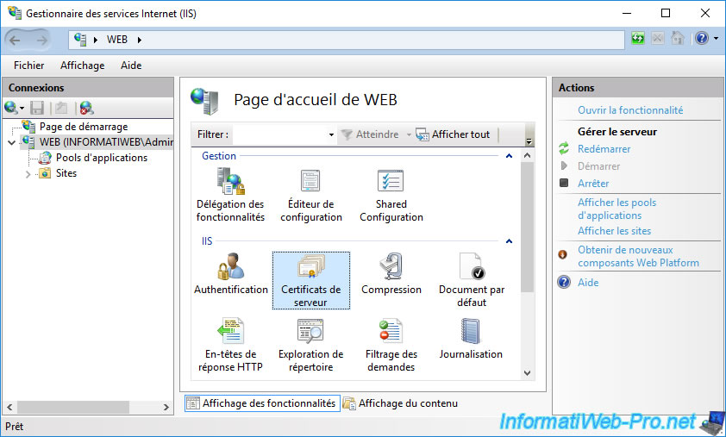Click Afficher les sites link

click(x=615, y=230)
